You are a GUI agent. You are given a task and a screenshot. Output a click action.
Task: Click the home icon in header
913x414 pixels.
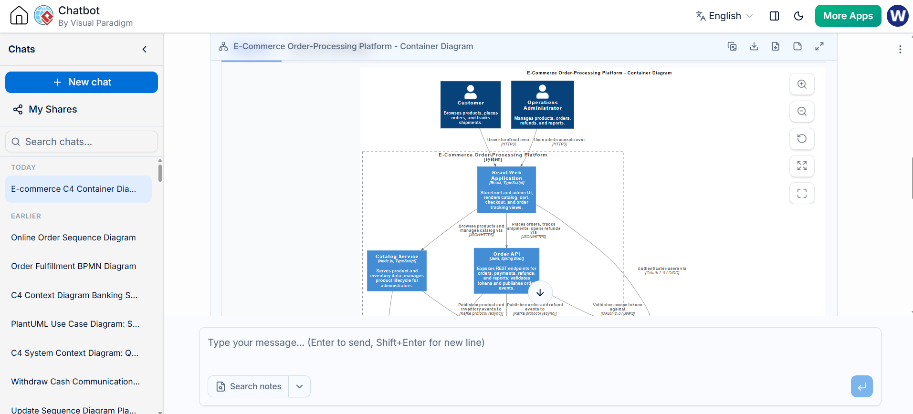pos(19,16)
